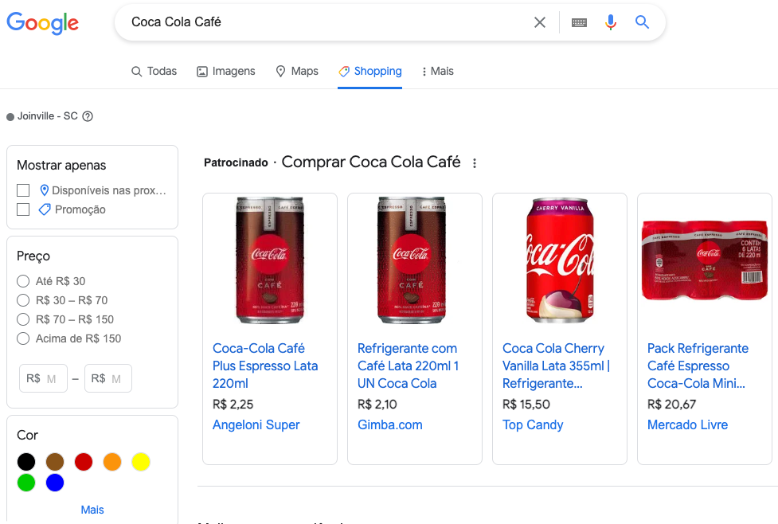
Task: Click the Google logo
Action: pyautogui.click(x=43, y=23)
